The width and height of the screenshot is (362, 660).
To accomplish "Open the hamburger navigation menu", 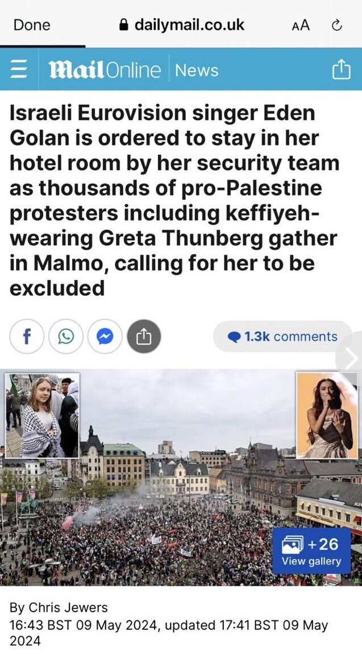I will [x=19, y=69].
